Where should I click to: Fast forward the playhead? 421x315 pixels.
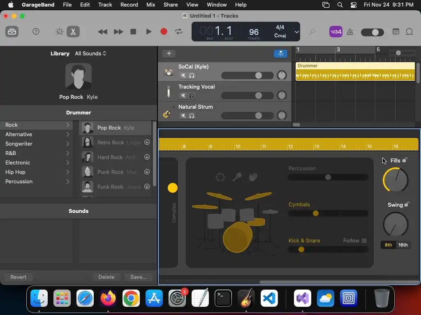pos(118,32)
